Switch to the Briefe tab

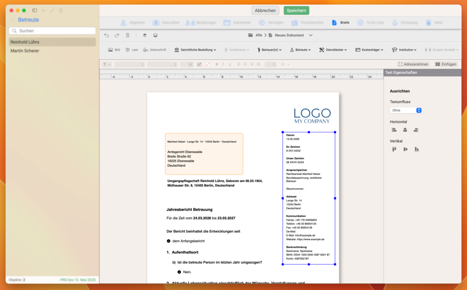[x=340, y=23]
